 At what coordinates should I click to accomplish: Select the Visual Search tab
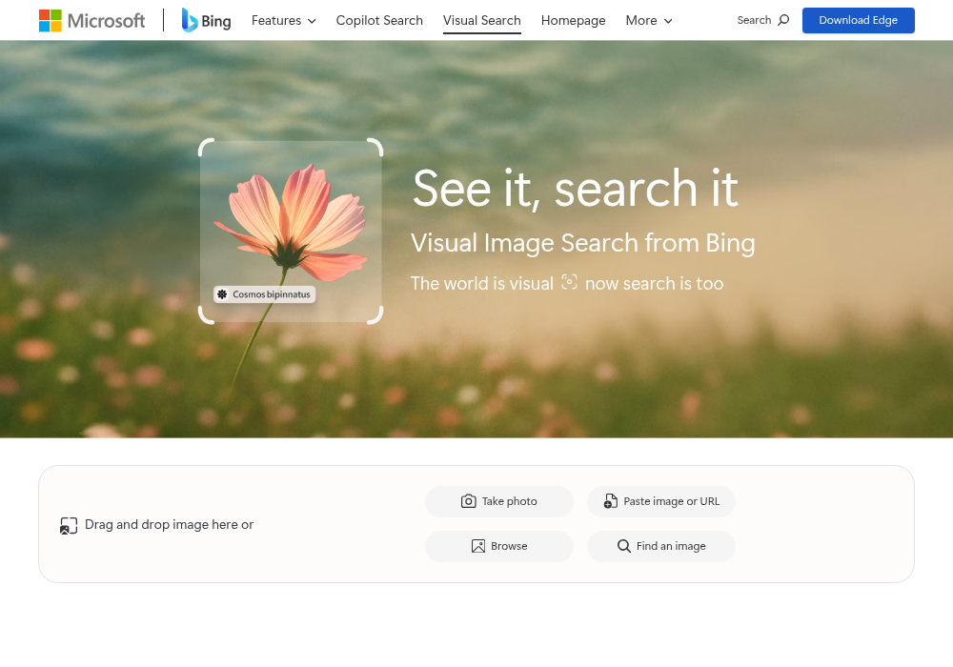[482, 21]
